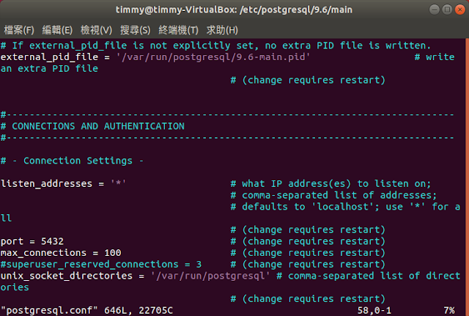469x316 pixels.
Task: Click the 'comma-separated list of addresses;' comment
Action: (x=333, y=195)
